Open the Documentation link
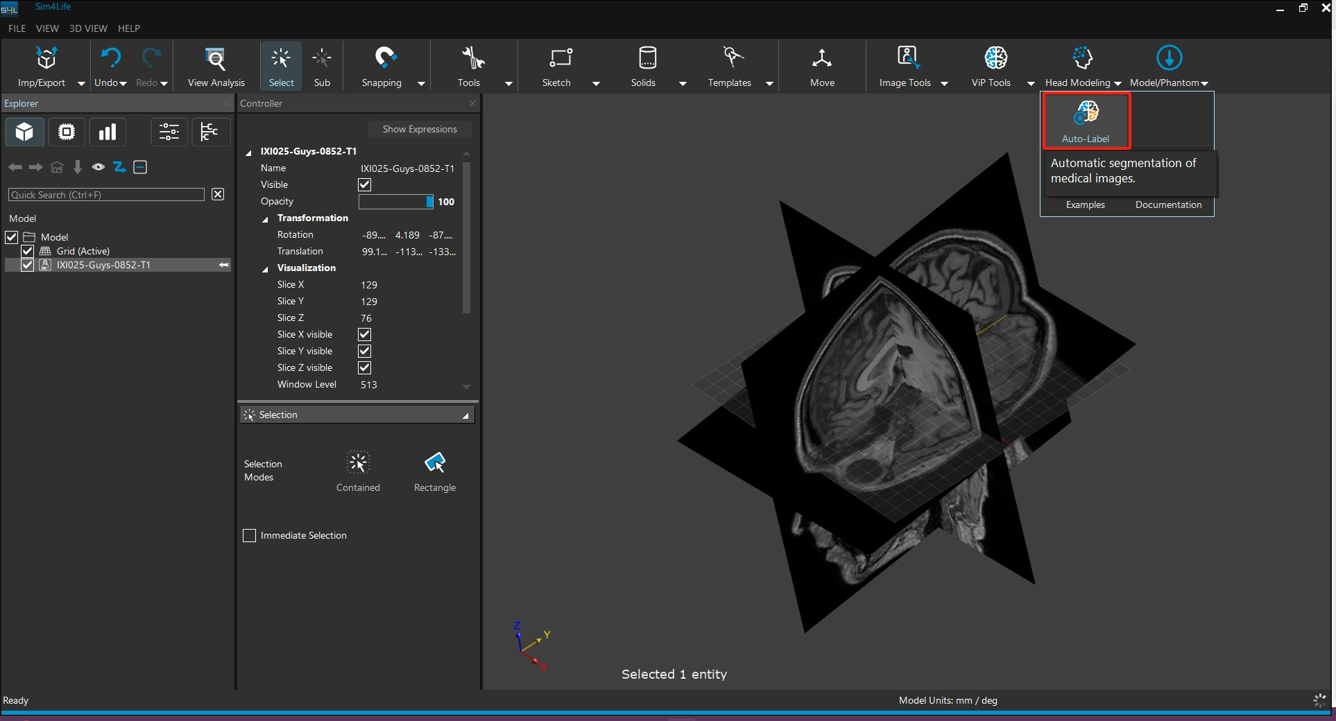The width and height of the screenshot is (1336, 721). click(1168, 205)
